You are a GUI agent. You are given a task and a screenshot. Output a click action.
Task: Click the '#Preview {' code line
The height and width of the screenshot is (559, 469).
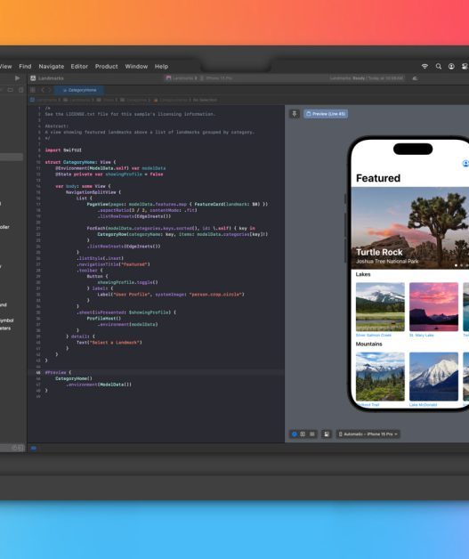(x=58, y=373)
